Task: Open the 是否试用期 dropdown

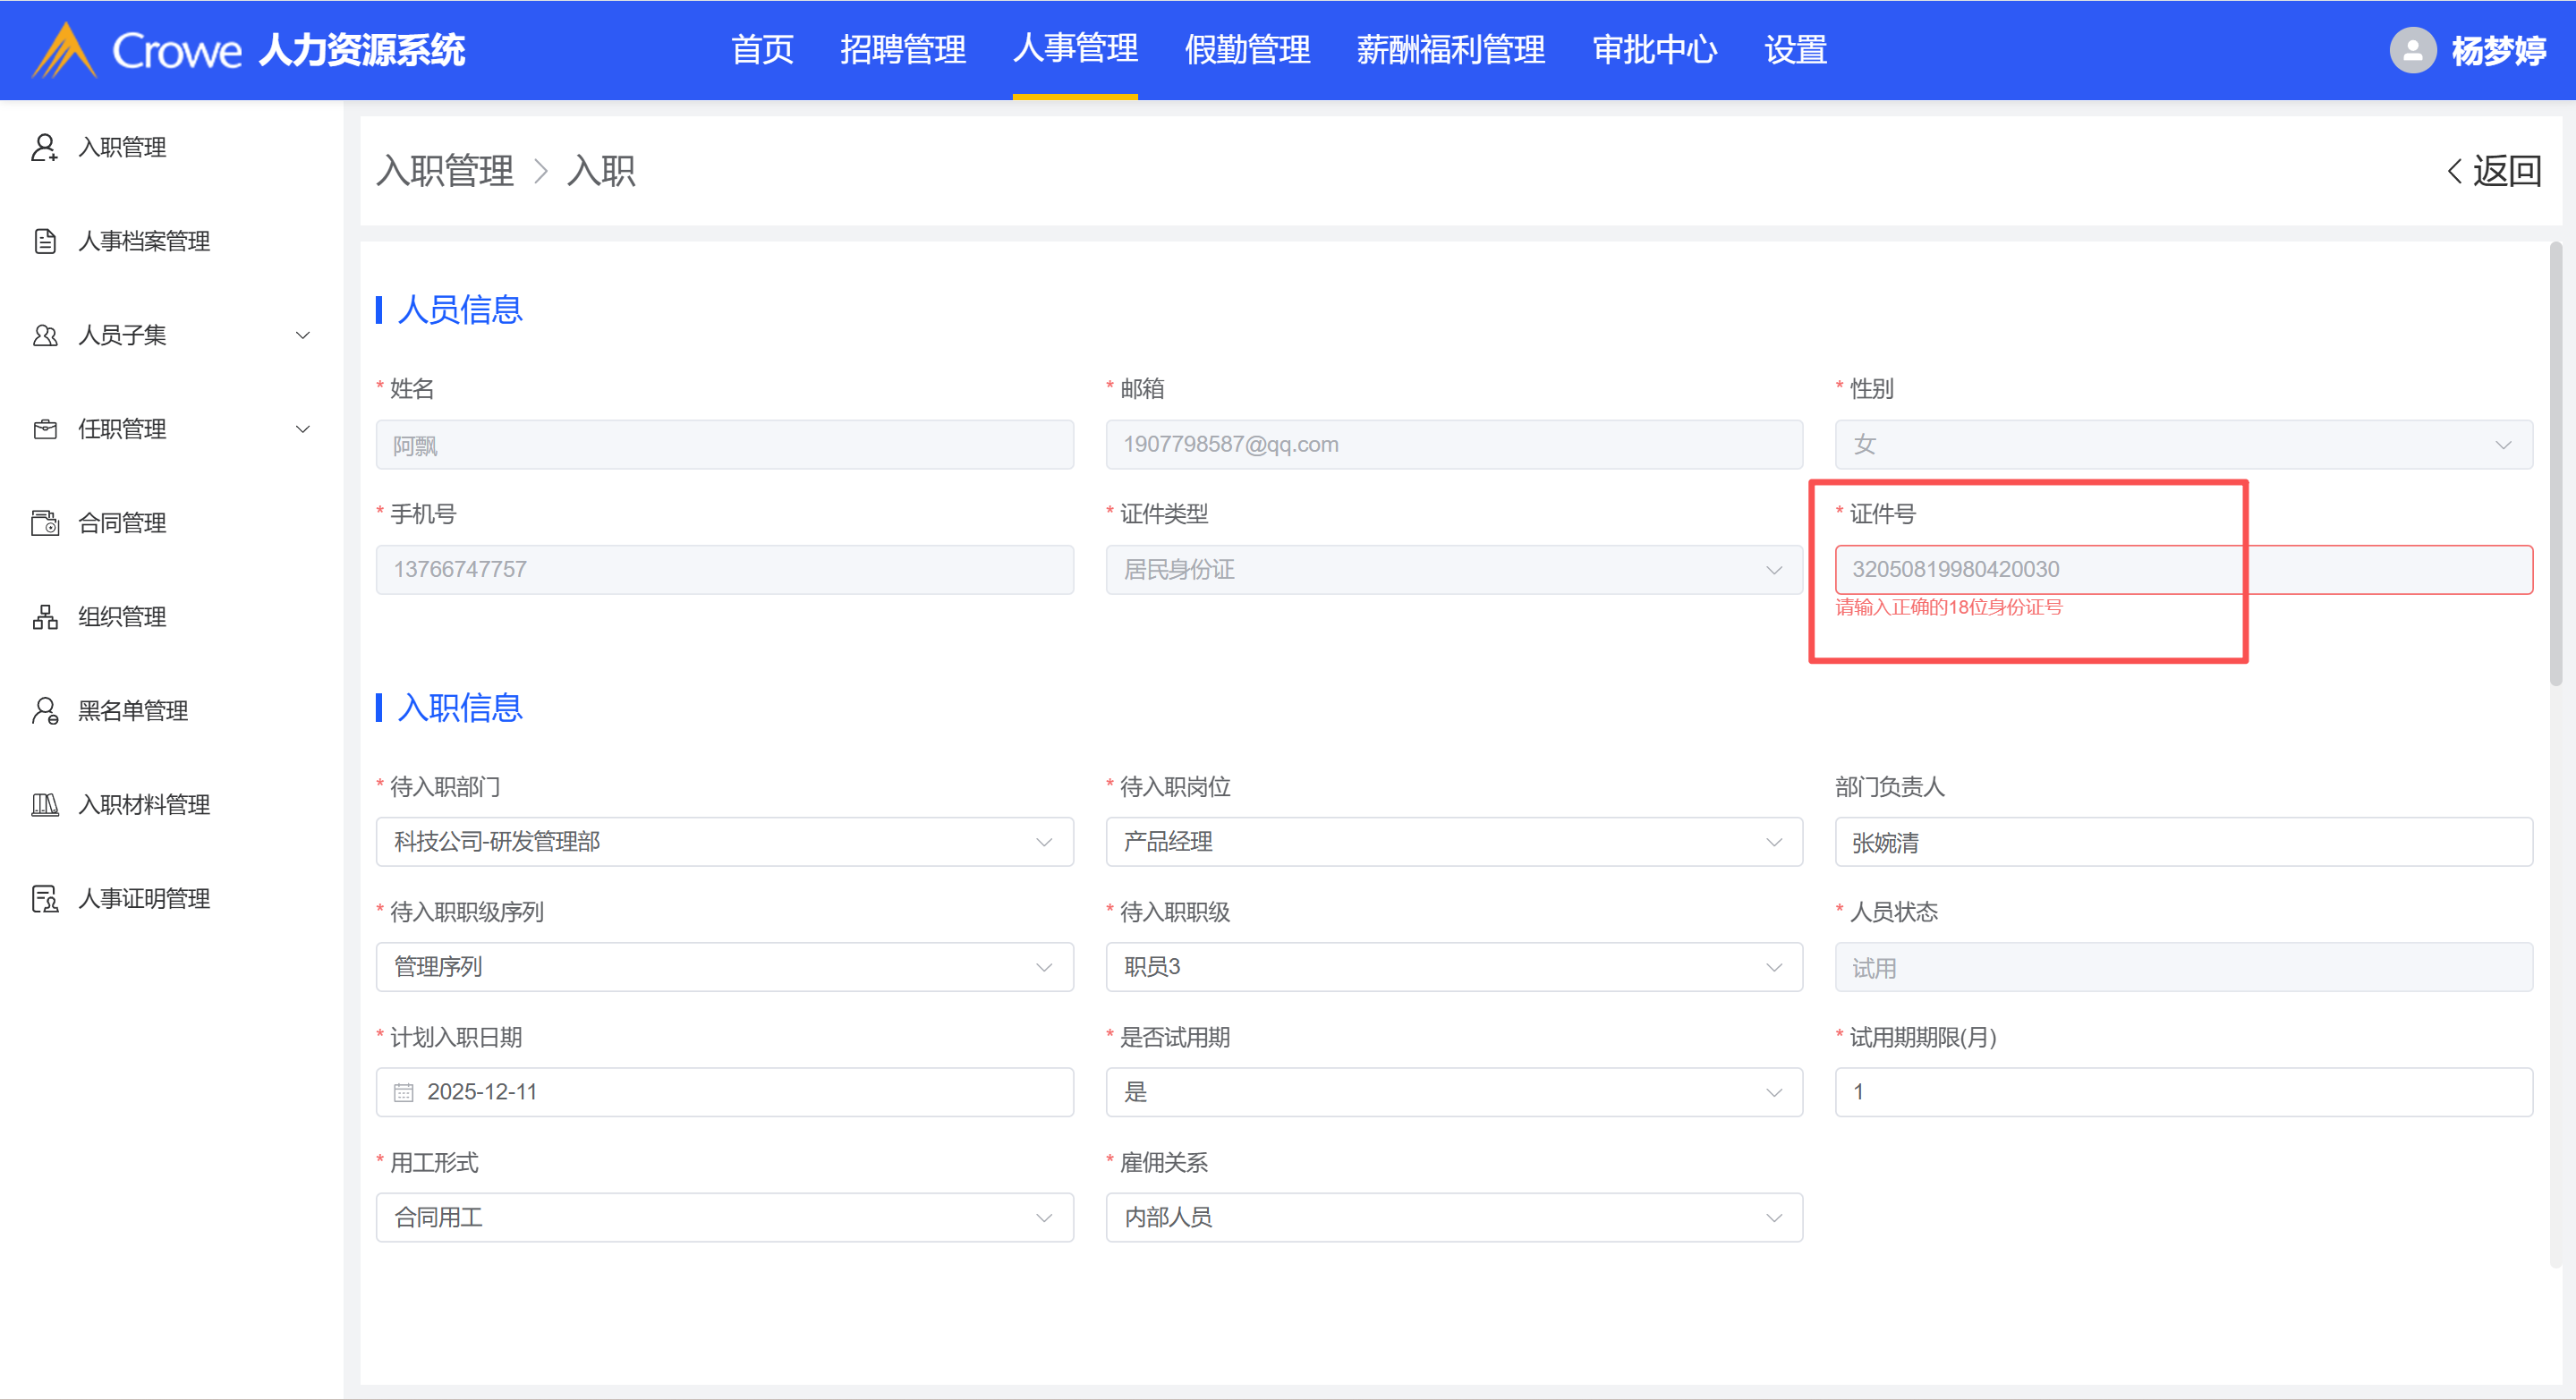Action: pos(1453,1092)
